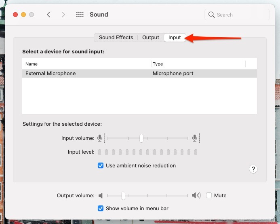Click the quiet speaker icon beside Output volume
The width and height of the screenshot is (280, 224).
101,196
